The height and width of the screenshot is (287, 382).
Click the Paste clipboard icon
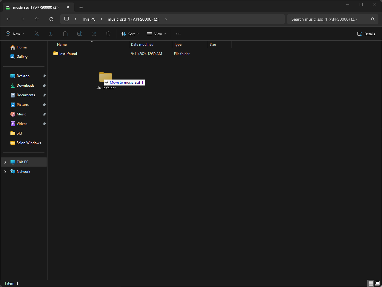[65, 34]
